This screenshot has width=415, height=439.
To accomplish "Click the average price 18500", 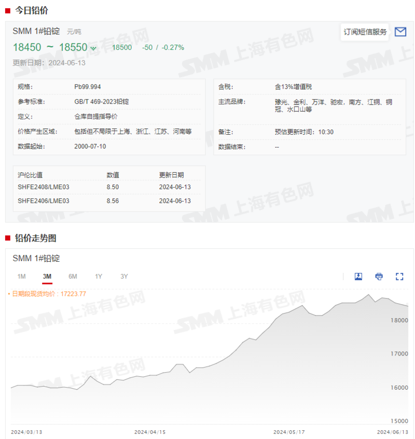I will (122, 48).
